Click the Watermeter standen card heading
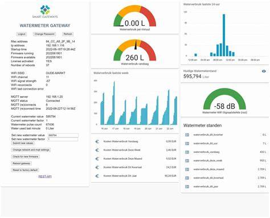This screenshot has height=218, width=270. [x=202, y=126]
